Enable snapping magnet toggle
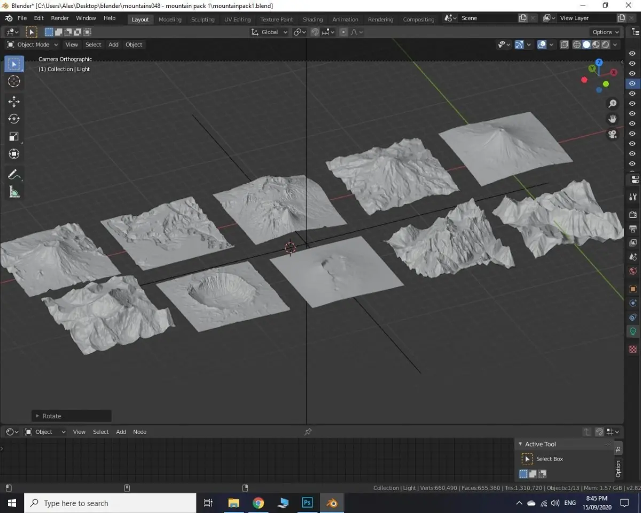 click(x=315, y=32)
